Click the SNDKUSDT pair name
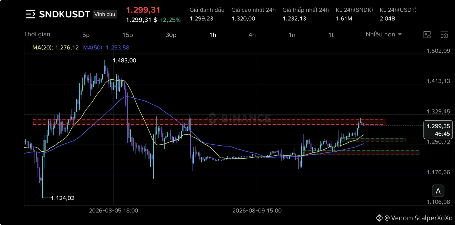 click(x=65, y=14)
